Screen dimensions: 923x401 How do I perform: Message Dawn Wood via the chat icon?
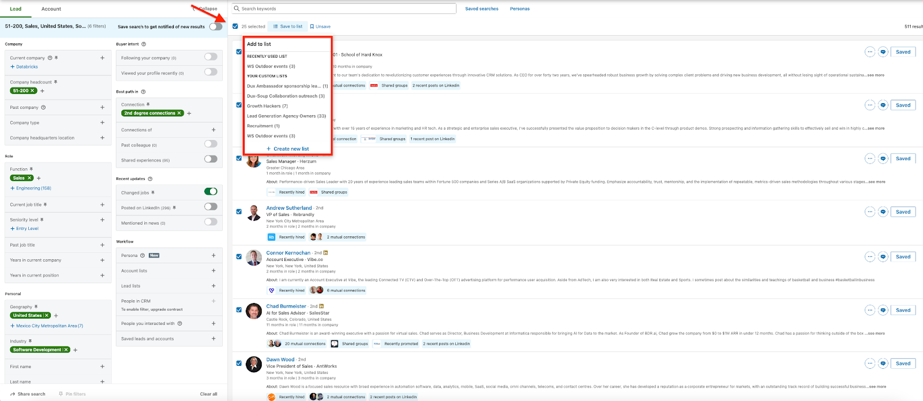(883, 364)
